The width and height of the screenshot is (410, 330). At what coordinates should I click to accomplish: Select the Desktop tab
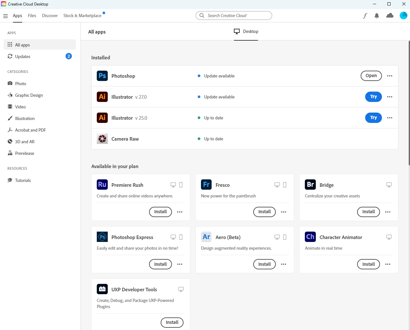(246, 31)
